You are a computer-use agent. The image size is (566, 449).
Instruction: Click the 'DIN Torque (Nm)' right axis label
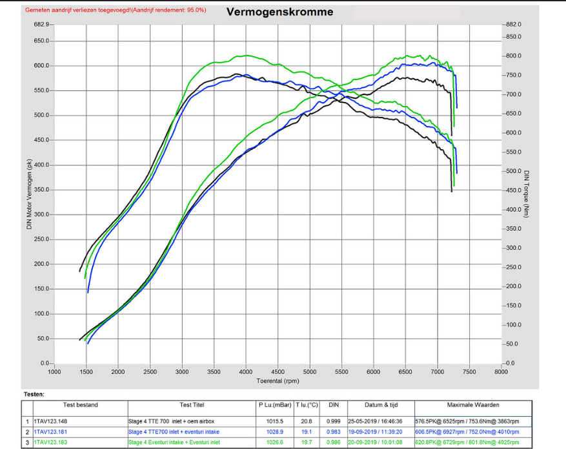527,194
